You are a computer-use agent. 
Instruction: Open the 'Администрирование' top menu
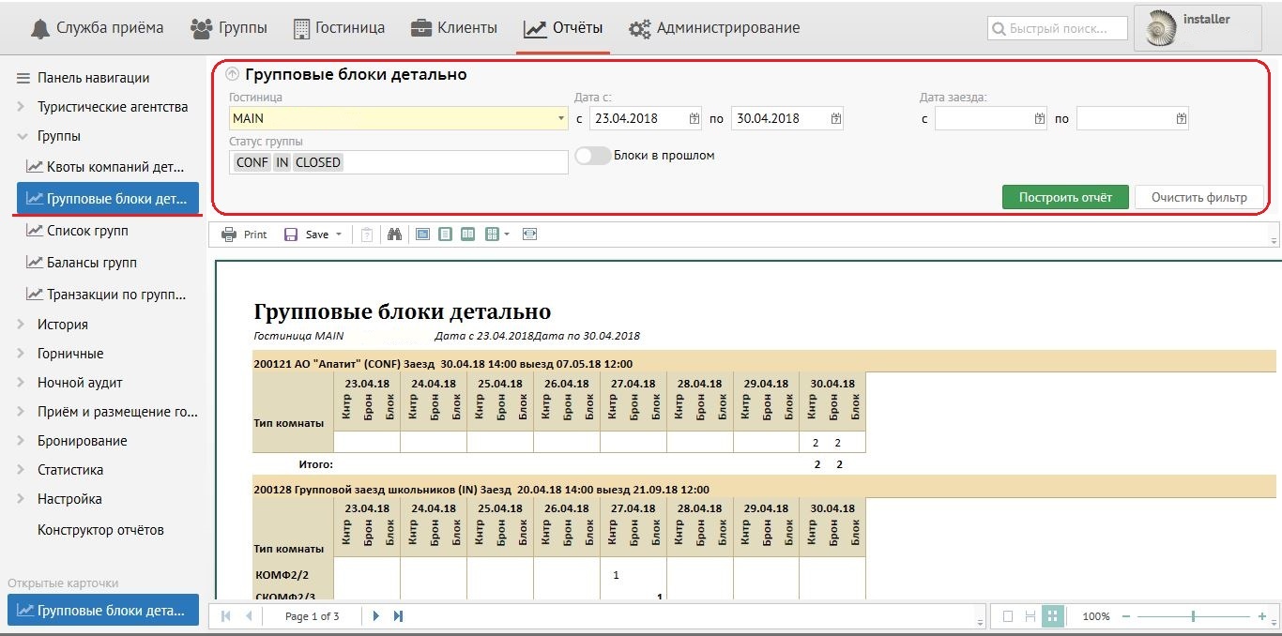(715, 28)
